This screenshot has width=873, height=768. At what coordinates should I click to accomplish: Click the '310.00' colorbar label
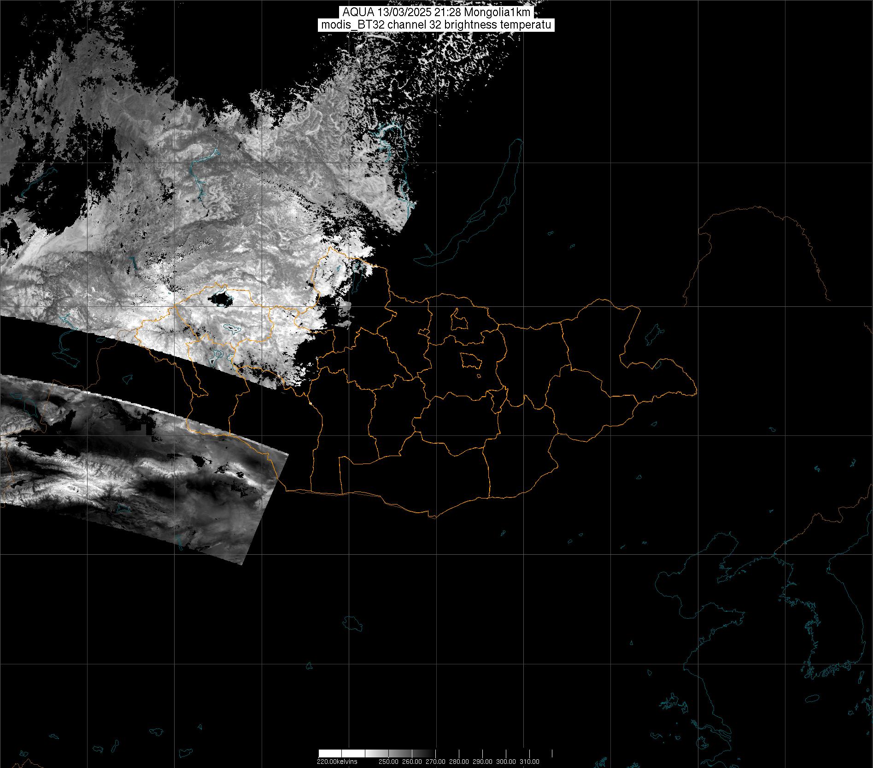click(x=530, y=762)
